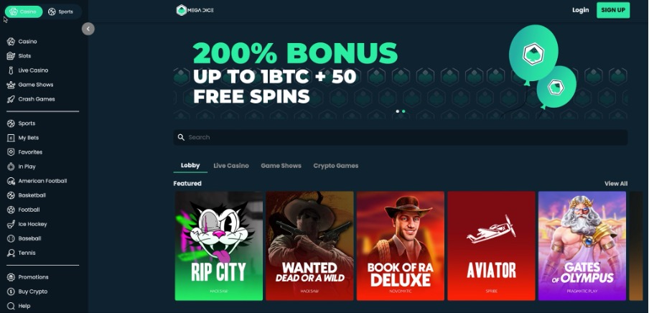Open the Gates of Olympus thumbnail

[582, 246]
